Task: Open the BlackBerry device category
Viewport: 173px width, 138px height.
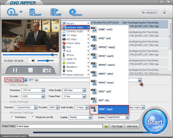Action: point(75,67)
